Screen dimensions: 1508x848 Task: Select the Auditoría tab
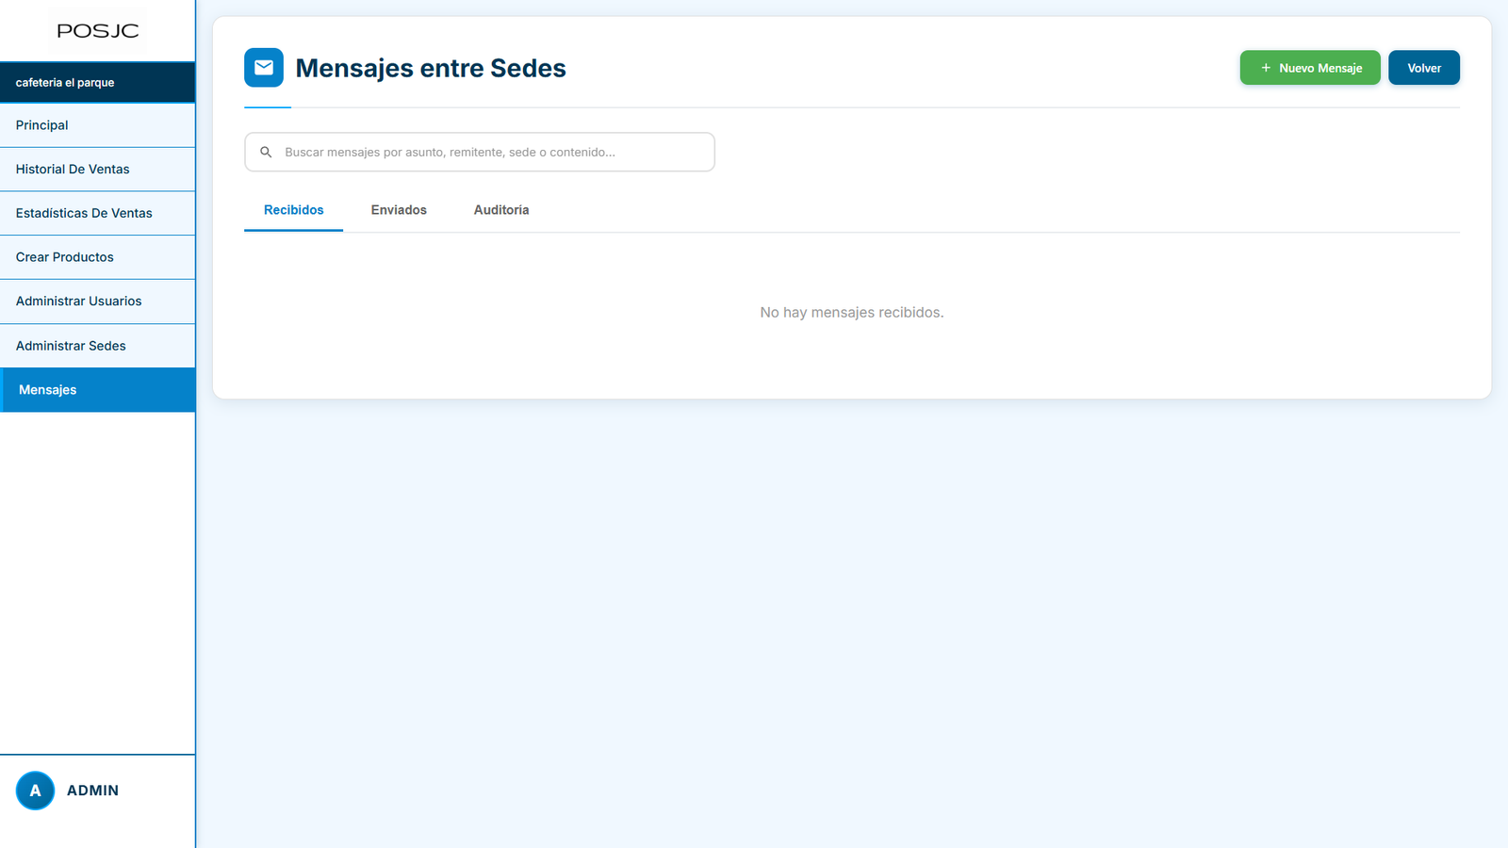pyautogui.click(x=501, y=210)
